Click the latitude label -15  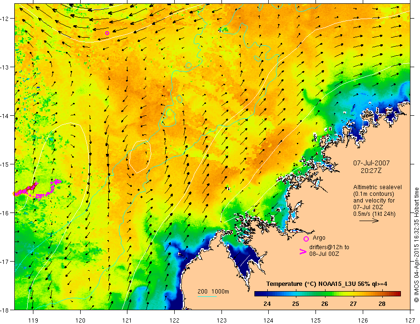tap(5, 164)
